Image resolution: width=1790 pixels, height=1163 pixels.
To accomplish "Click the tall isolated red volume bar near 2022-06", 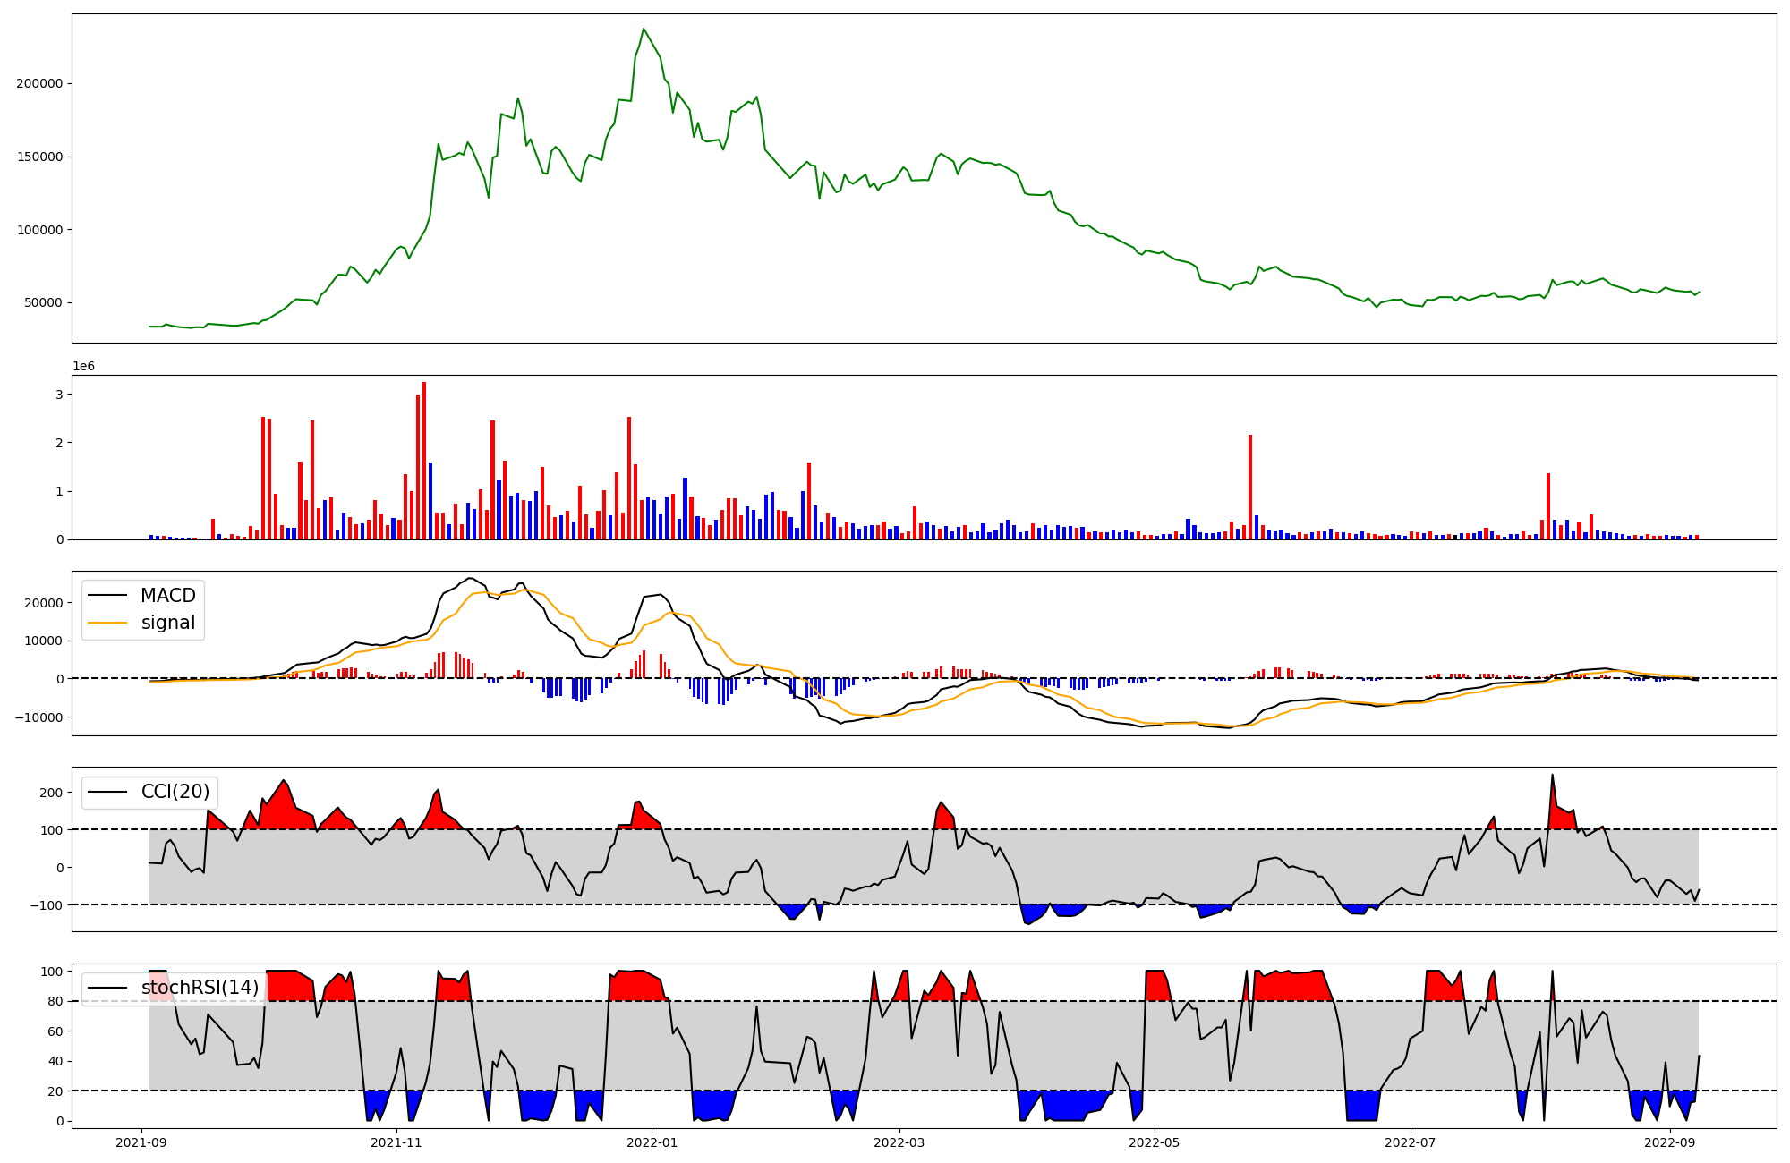I will click(x=1250, y=488).
